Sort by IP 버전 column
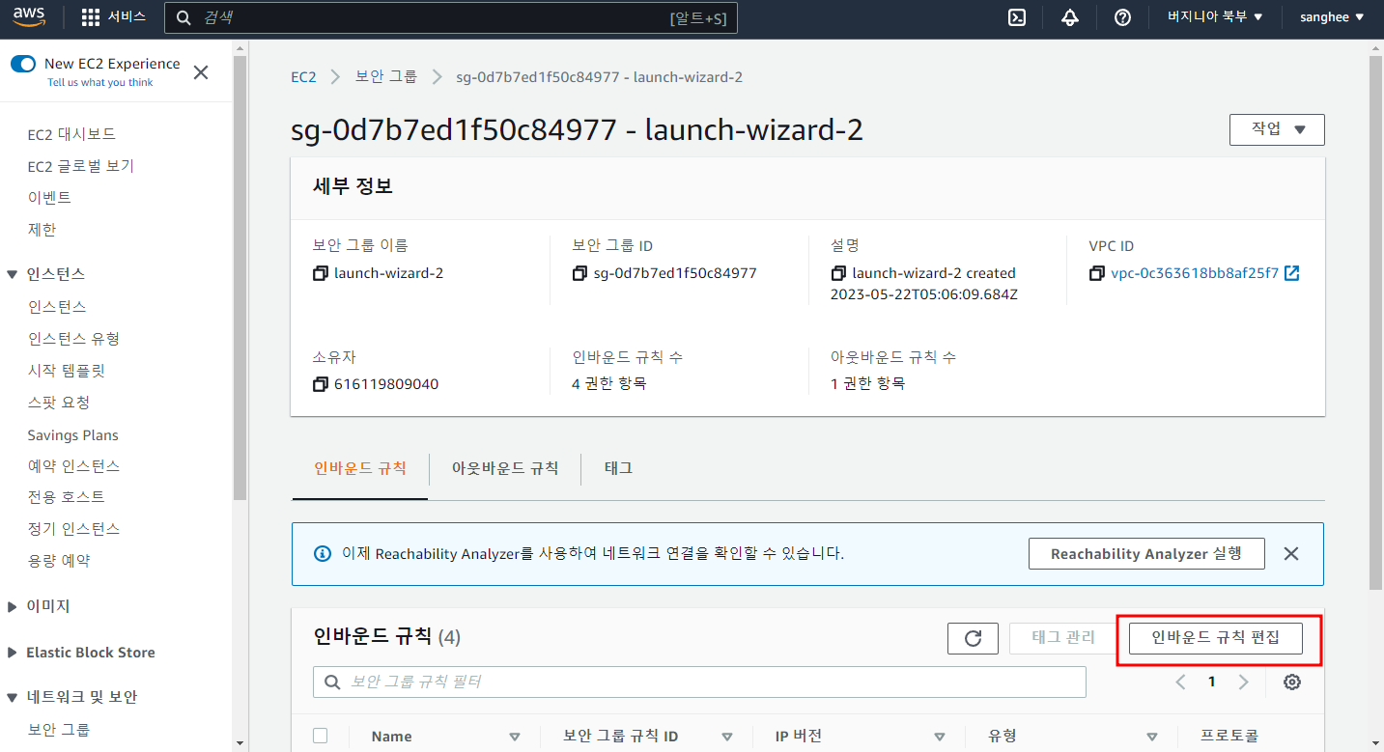 (x=940, y=737)
